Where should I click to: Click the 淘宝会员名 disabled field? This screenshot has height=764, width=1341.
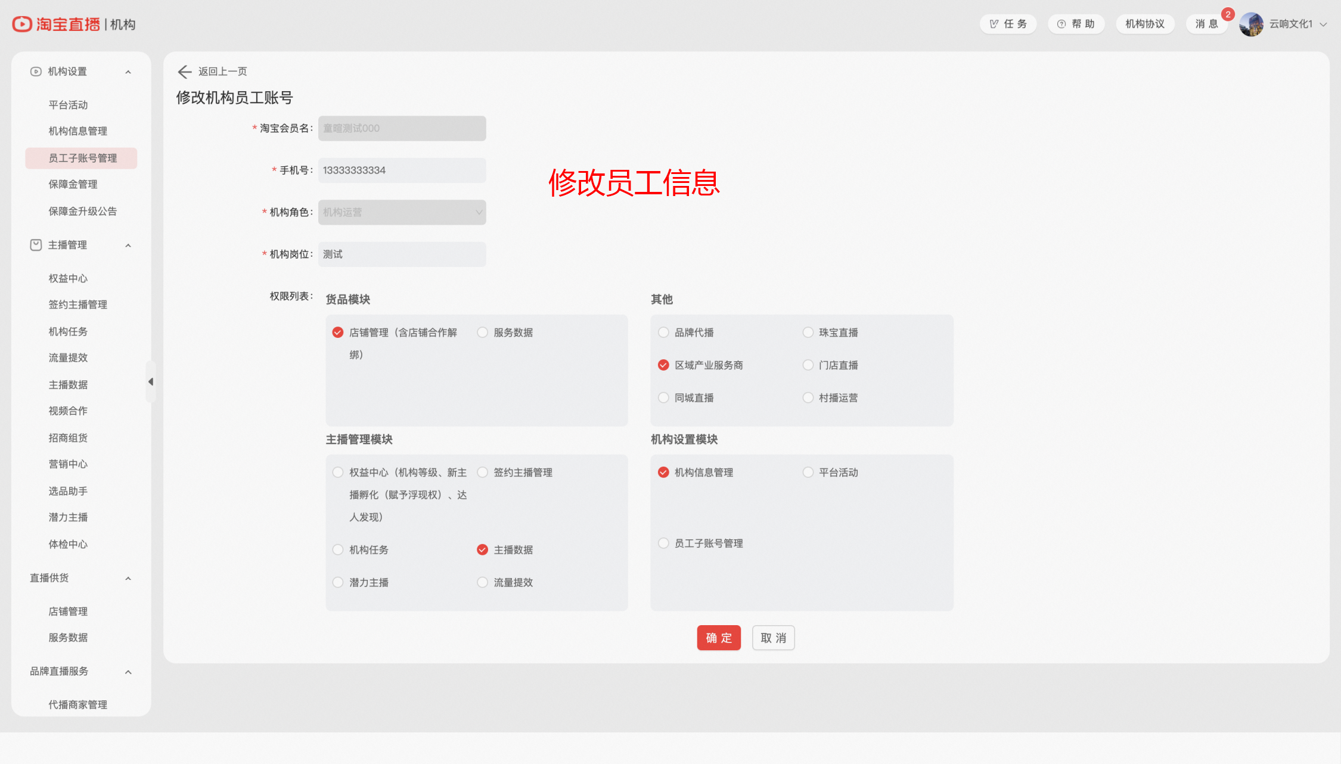point(402,129)
